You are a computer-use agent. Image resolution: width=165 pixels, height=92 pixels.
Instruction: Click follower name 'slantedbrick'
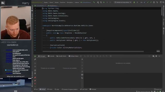13,45
